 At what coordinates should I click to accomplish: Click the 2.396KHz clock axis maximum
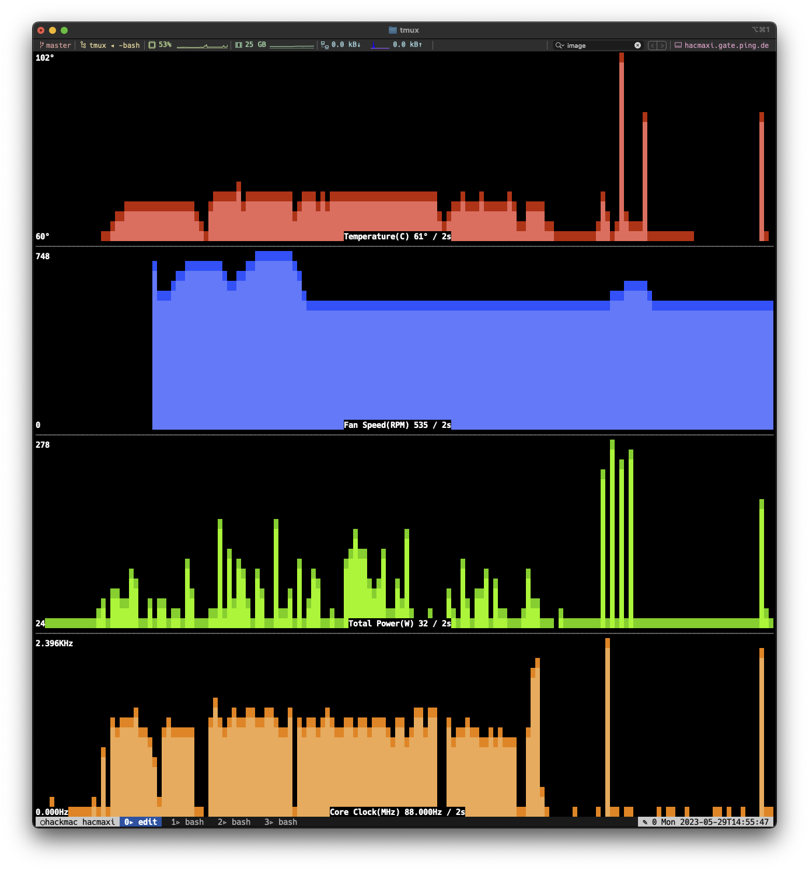pyautogui.click(x=54, y=643)
